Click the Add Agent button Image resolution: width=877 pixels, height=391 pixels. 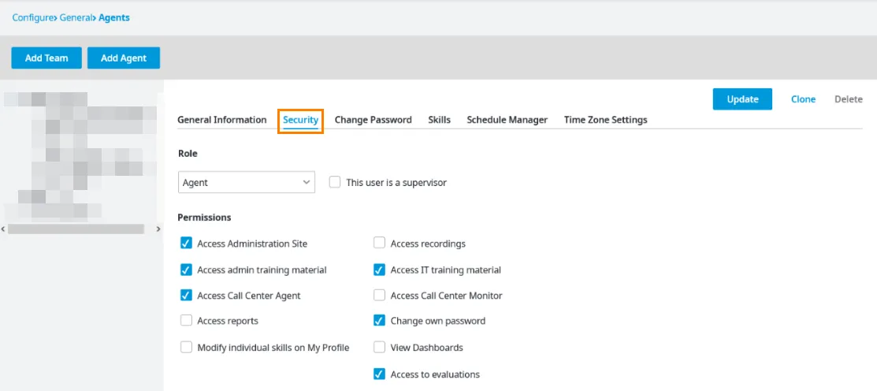point(124,58)
